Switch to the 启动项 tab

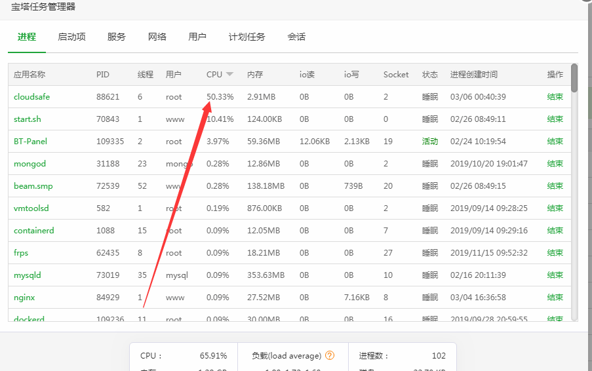click(x=71, y=37)
